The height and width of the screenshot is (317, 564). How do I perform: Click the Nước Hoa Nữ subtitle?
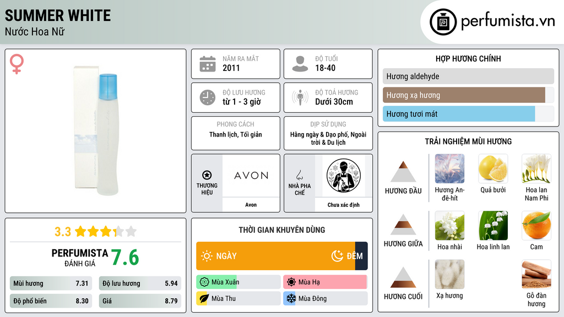(x=35, y=32)
